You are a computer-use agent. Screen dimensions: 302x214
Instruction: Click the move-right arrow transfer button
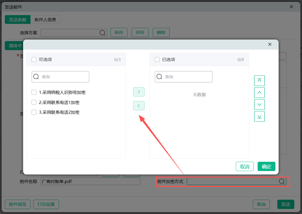pyautogui.click(x=139, y=92)
